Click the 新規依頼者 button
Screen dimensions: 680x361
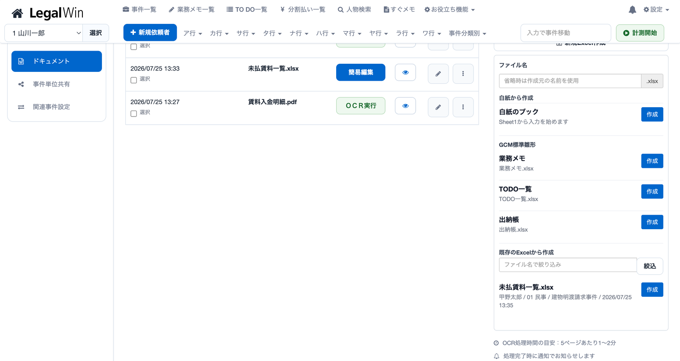(150, 32)
